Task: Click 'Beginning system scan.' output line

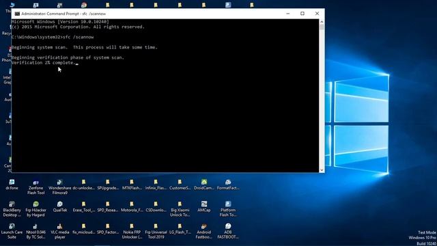Action: (x=85, y=47)
